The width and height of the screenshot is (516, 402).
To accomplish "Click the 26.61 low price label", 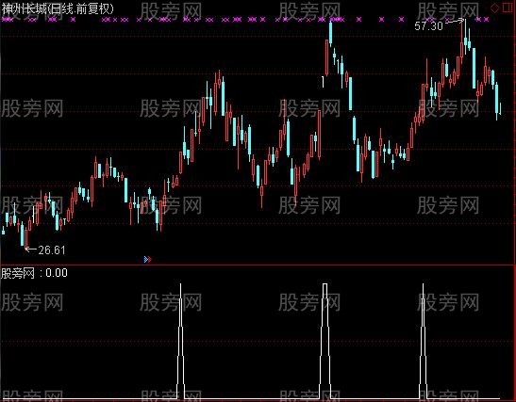I will click(52, 250).
